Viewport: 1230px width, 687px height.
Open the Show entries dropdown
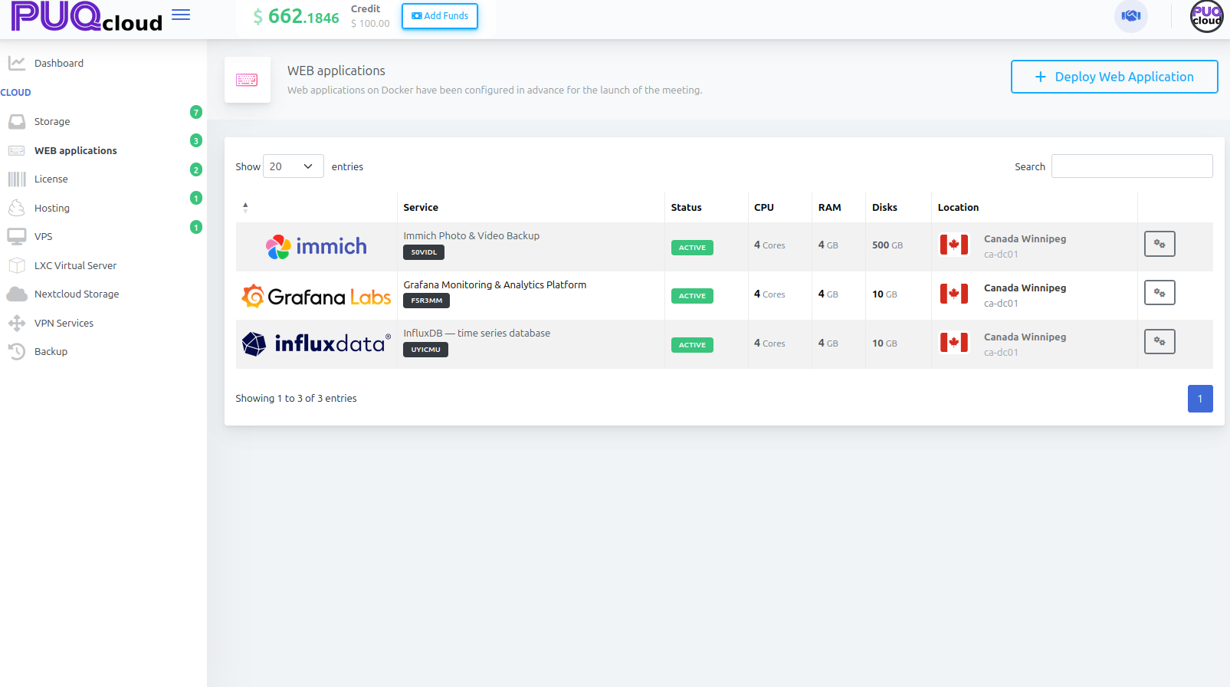pos(293,166)
